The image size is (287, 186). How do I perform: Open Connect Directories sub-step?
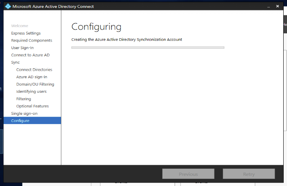34,69
